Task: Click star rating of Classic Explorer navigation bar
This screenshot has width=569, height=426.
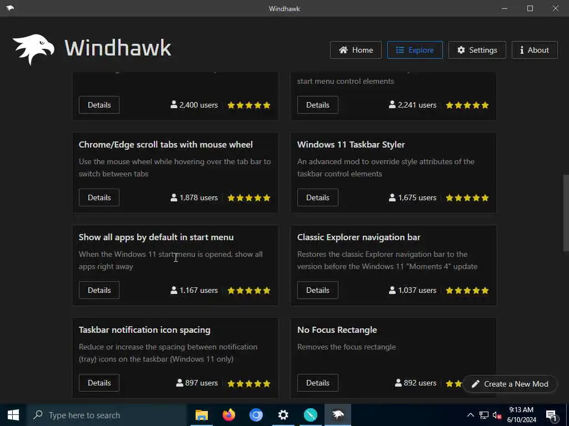Action: click(467, 291)
